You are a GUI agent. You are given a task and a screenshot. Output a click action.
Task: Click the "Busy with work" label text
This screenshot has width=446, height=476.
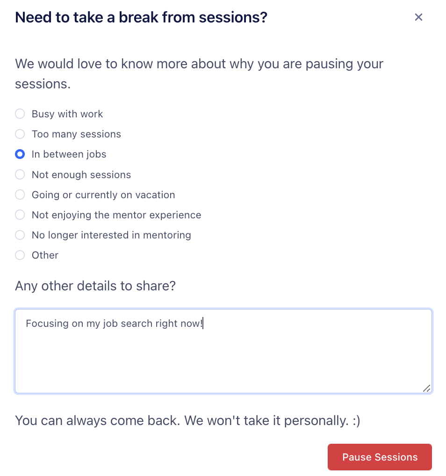(x=67, y=114)
